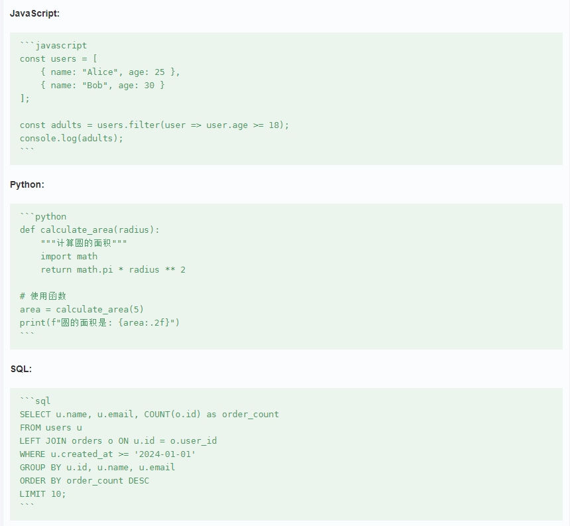Image resolution: width=570 pixels, height=526 pixels.
Task: Click the "area = calculate_area(5)" line
Action: [82, 309]
